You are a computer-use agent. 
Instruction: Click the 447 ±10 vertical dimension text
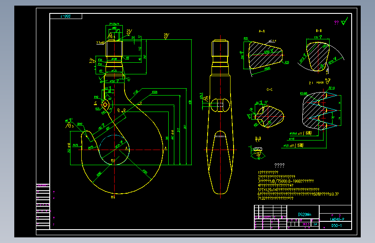click(172, 134)
